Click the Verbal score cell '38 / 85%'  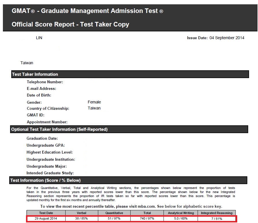[x=81, y=219]
